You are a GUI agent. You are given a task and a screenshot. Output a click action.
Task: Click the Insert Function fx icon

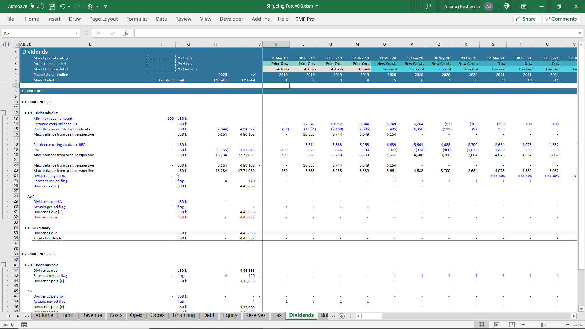[x=126, y=33]
